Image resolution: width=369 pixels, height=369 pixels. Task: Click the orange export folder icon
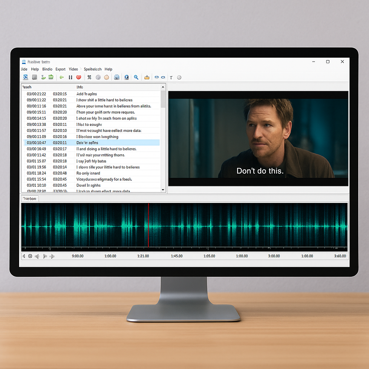(x=147, y=77)
